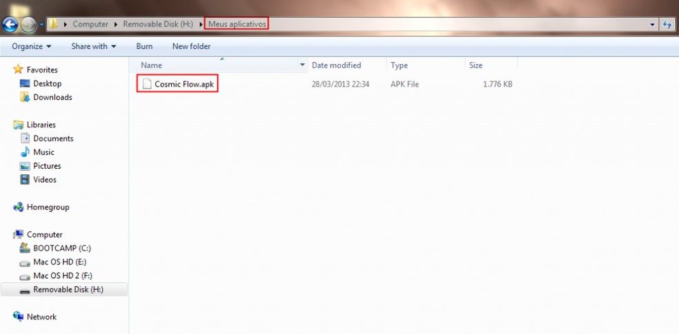Click Burn in the toolbar
This screenshot has height=334, width=679.
144,46
